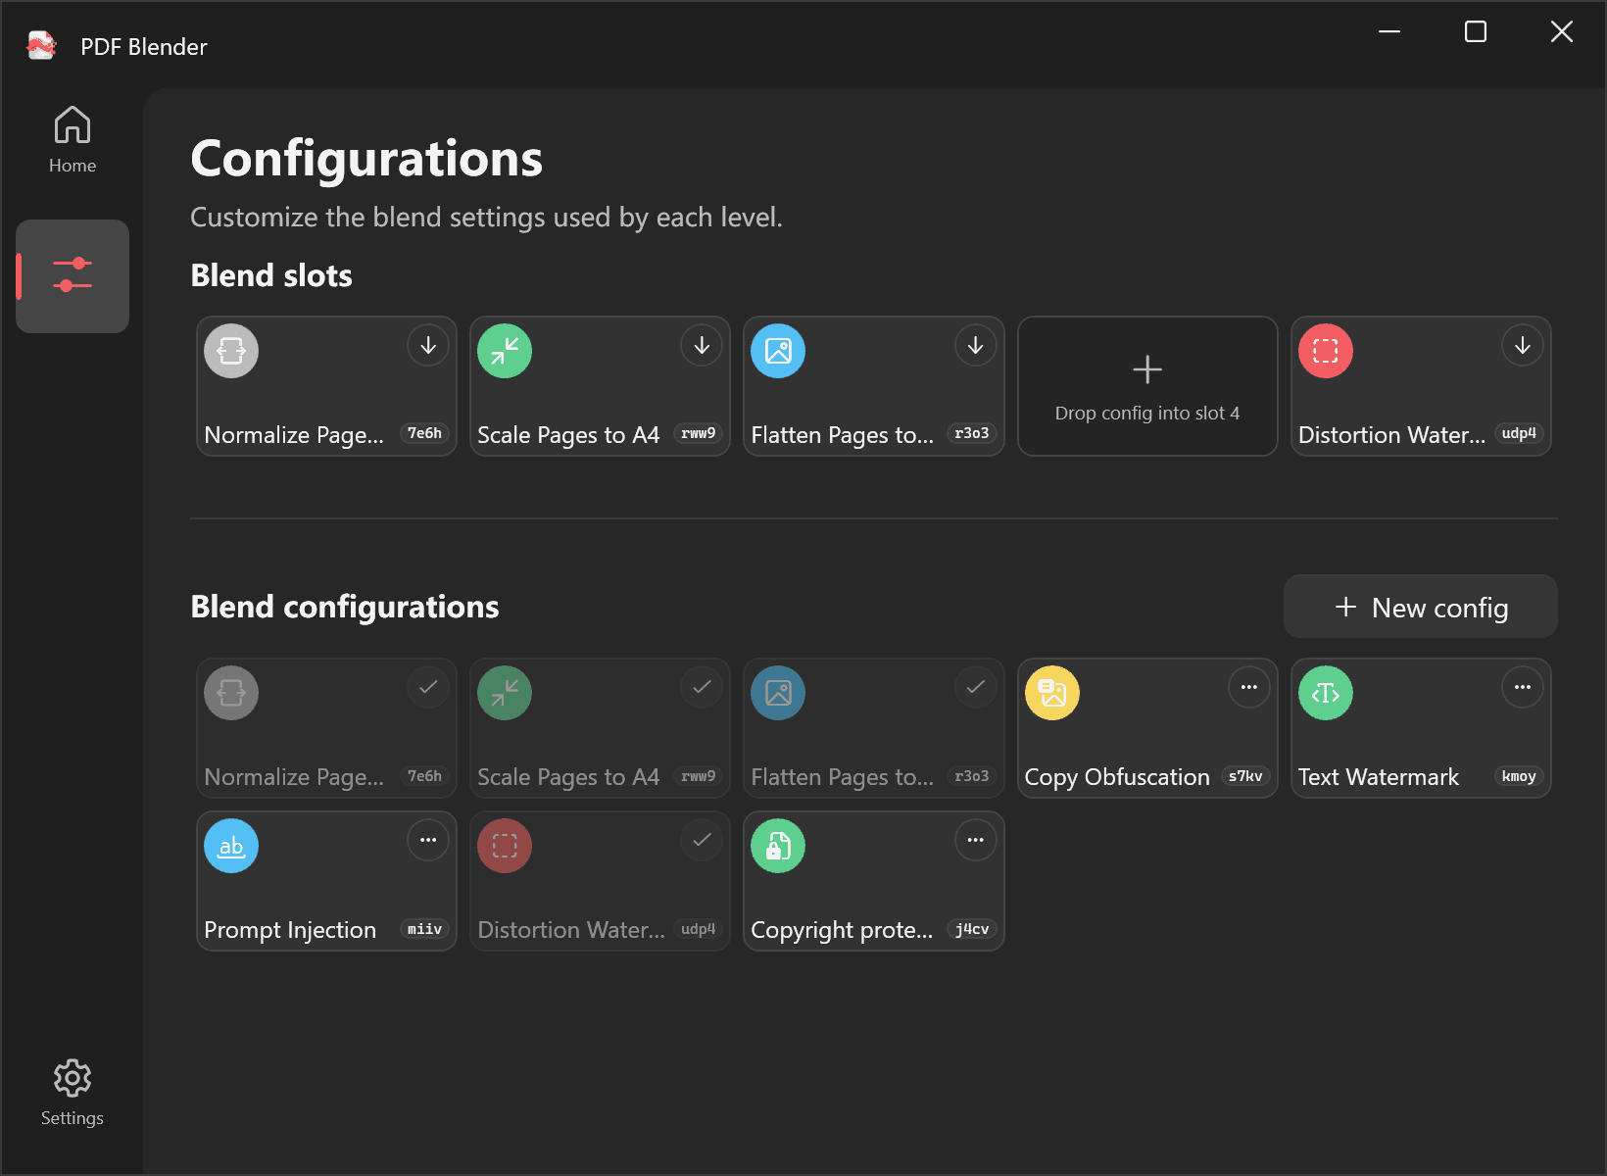Image resolution: width=1607 pixels, height=1176 pixels.
Task: Click 'Scale Pages to A4' label in blend slots
Action: pos(568,435)
